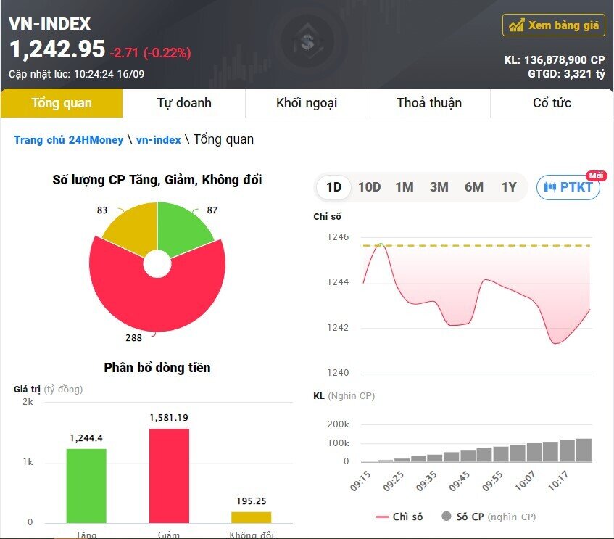Click the 288 label on donut chart
614x539 pixels.
click(x=133, y=338)
